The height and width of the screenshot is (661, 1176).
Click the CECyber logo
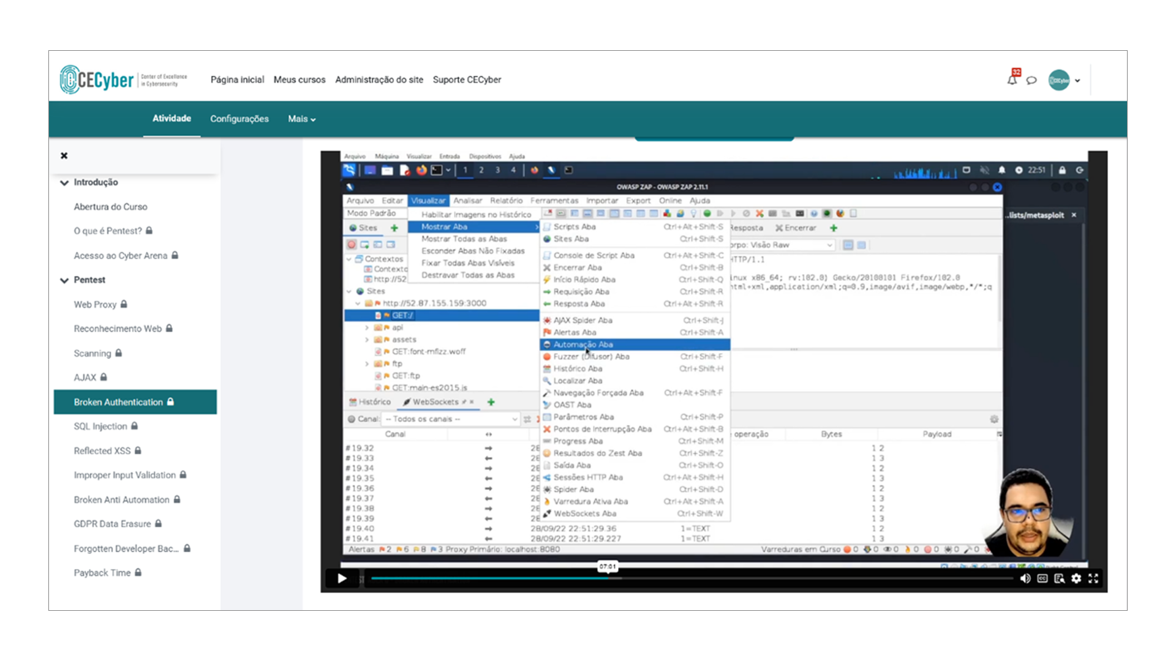pos(123,80)
